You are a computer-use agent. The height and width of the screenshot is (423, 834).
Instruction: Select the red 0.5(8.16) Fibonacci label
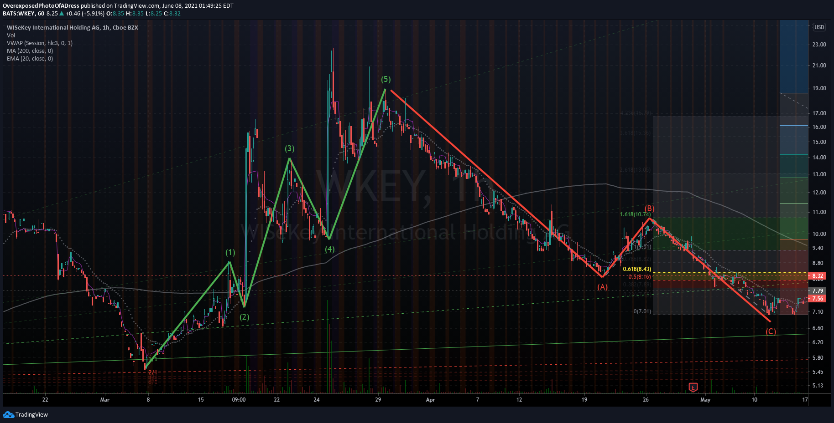pyautogui.click(x=640, y=277)
